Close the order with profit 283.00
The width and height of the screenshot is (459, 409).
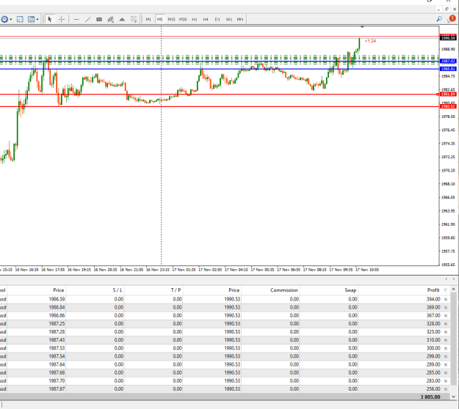pyautogui.click(x=446, y=381)
